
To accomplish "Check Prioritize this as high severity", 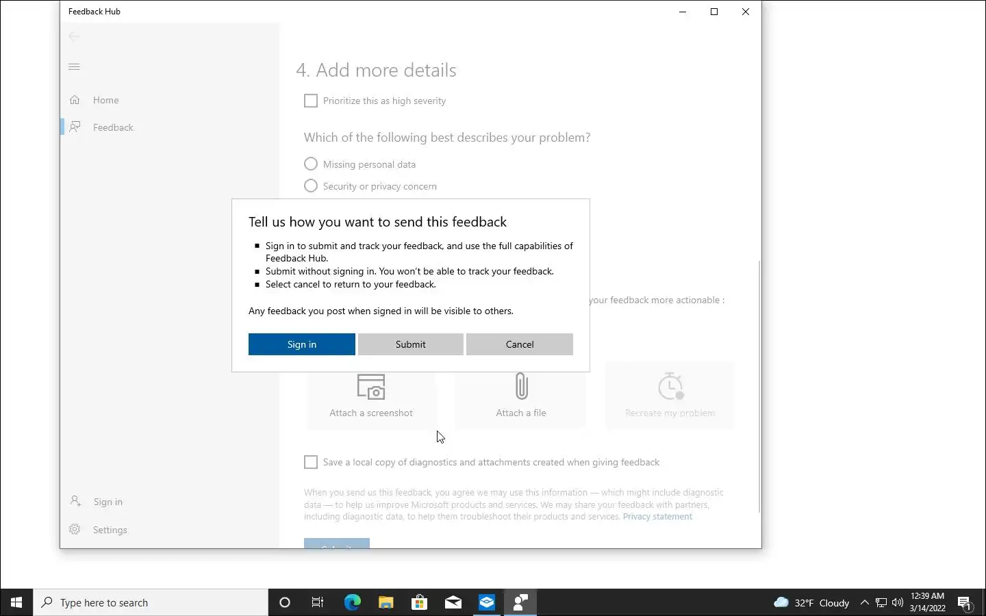I will (x=311, y=101).
